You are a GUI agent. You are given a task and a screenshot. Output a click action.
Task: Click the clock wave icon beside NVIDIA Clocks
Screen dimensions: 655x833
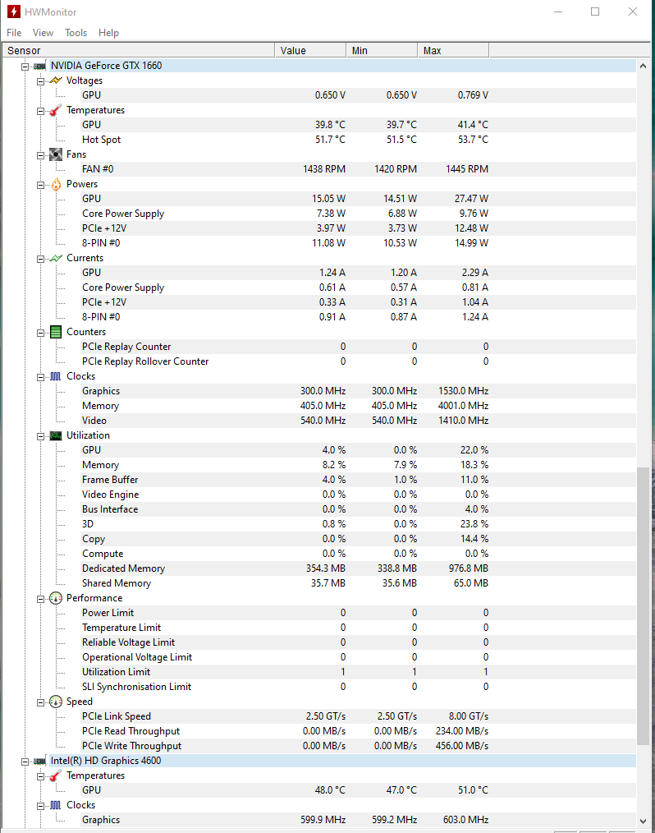point(56,376)
